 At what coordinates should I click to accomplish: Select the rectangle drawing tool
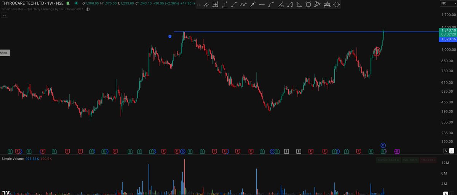(x=308, y=5)
